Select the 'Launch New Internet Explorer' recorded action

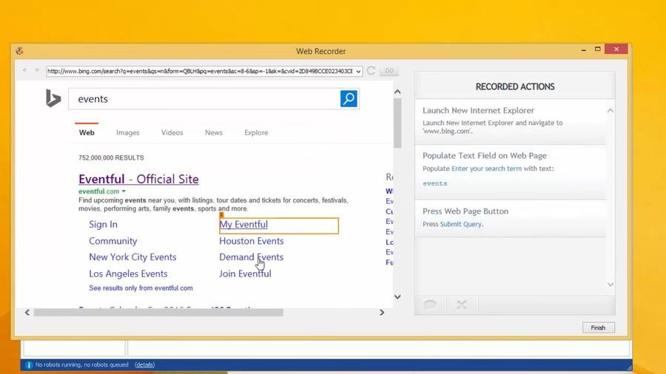tap(511, 121)
